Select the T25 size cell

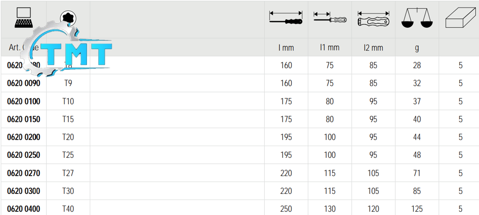pos(68,155)
